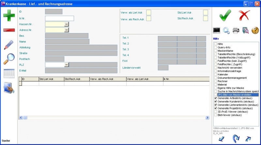Screen dimensions: 261x145
Task: Toggle Generelle Artikelinfo (ein/aus) checkbox
Action: click(x=215, y=98)
